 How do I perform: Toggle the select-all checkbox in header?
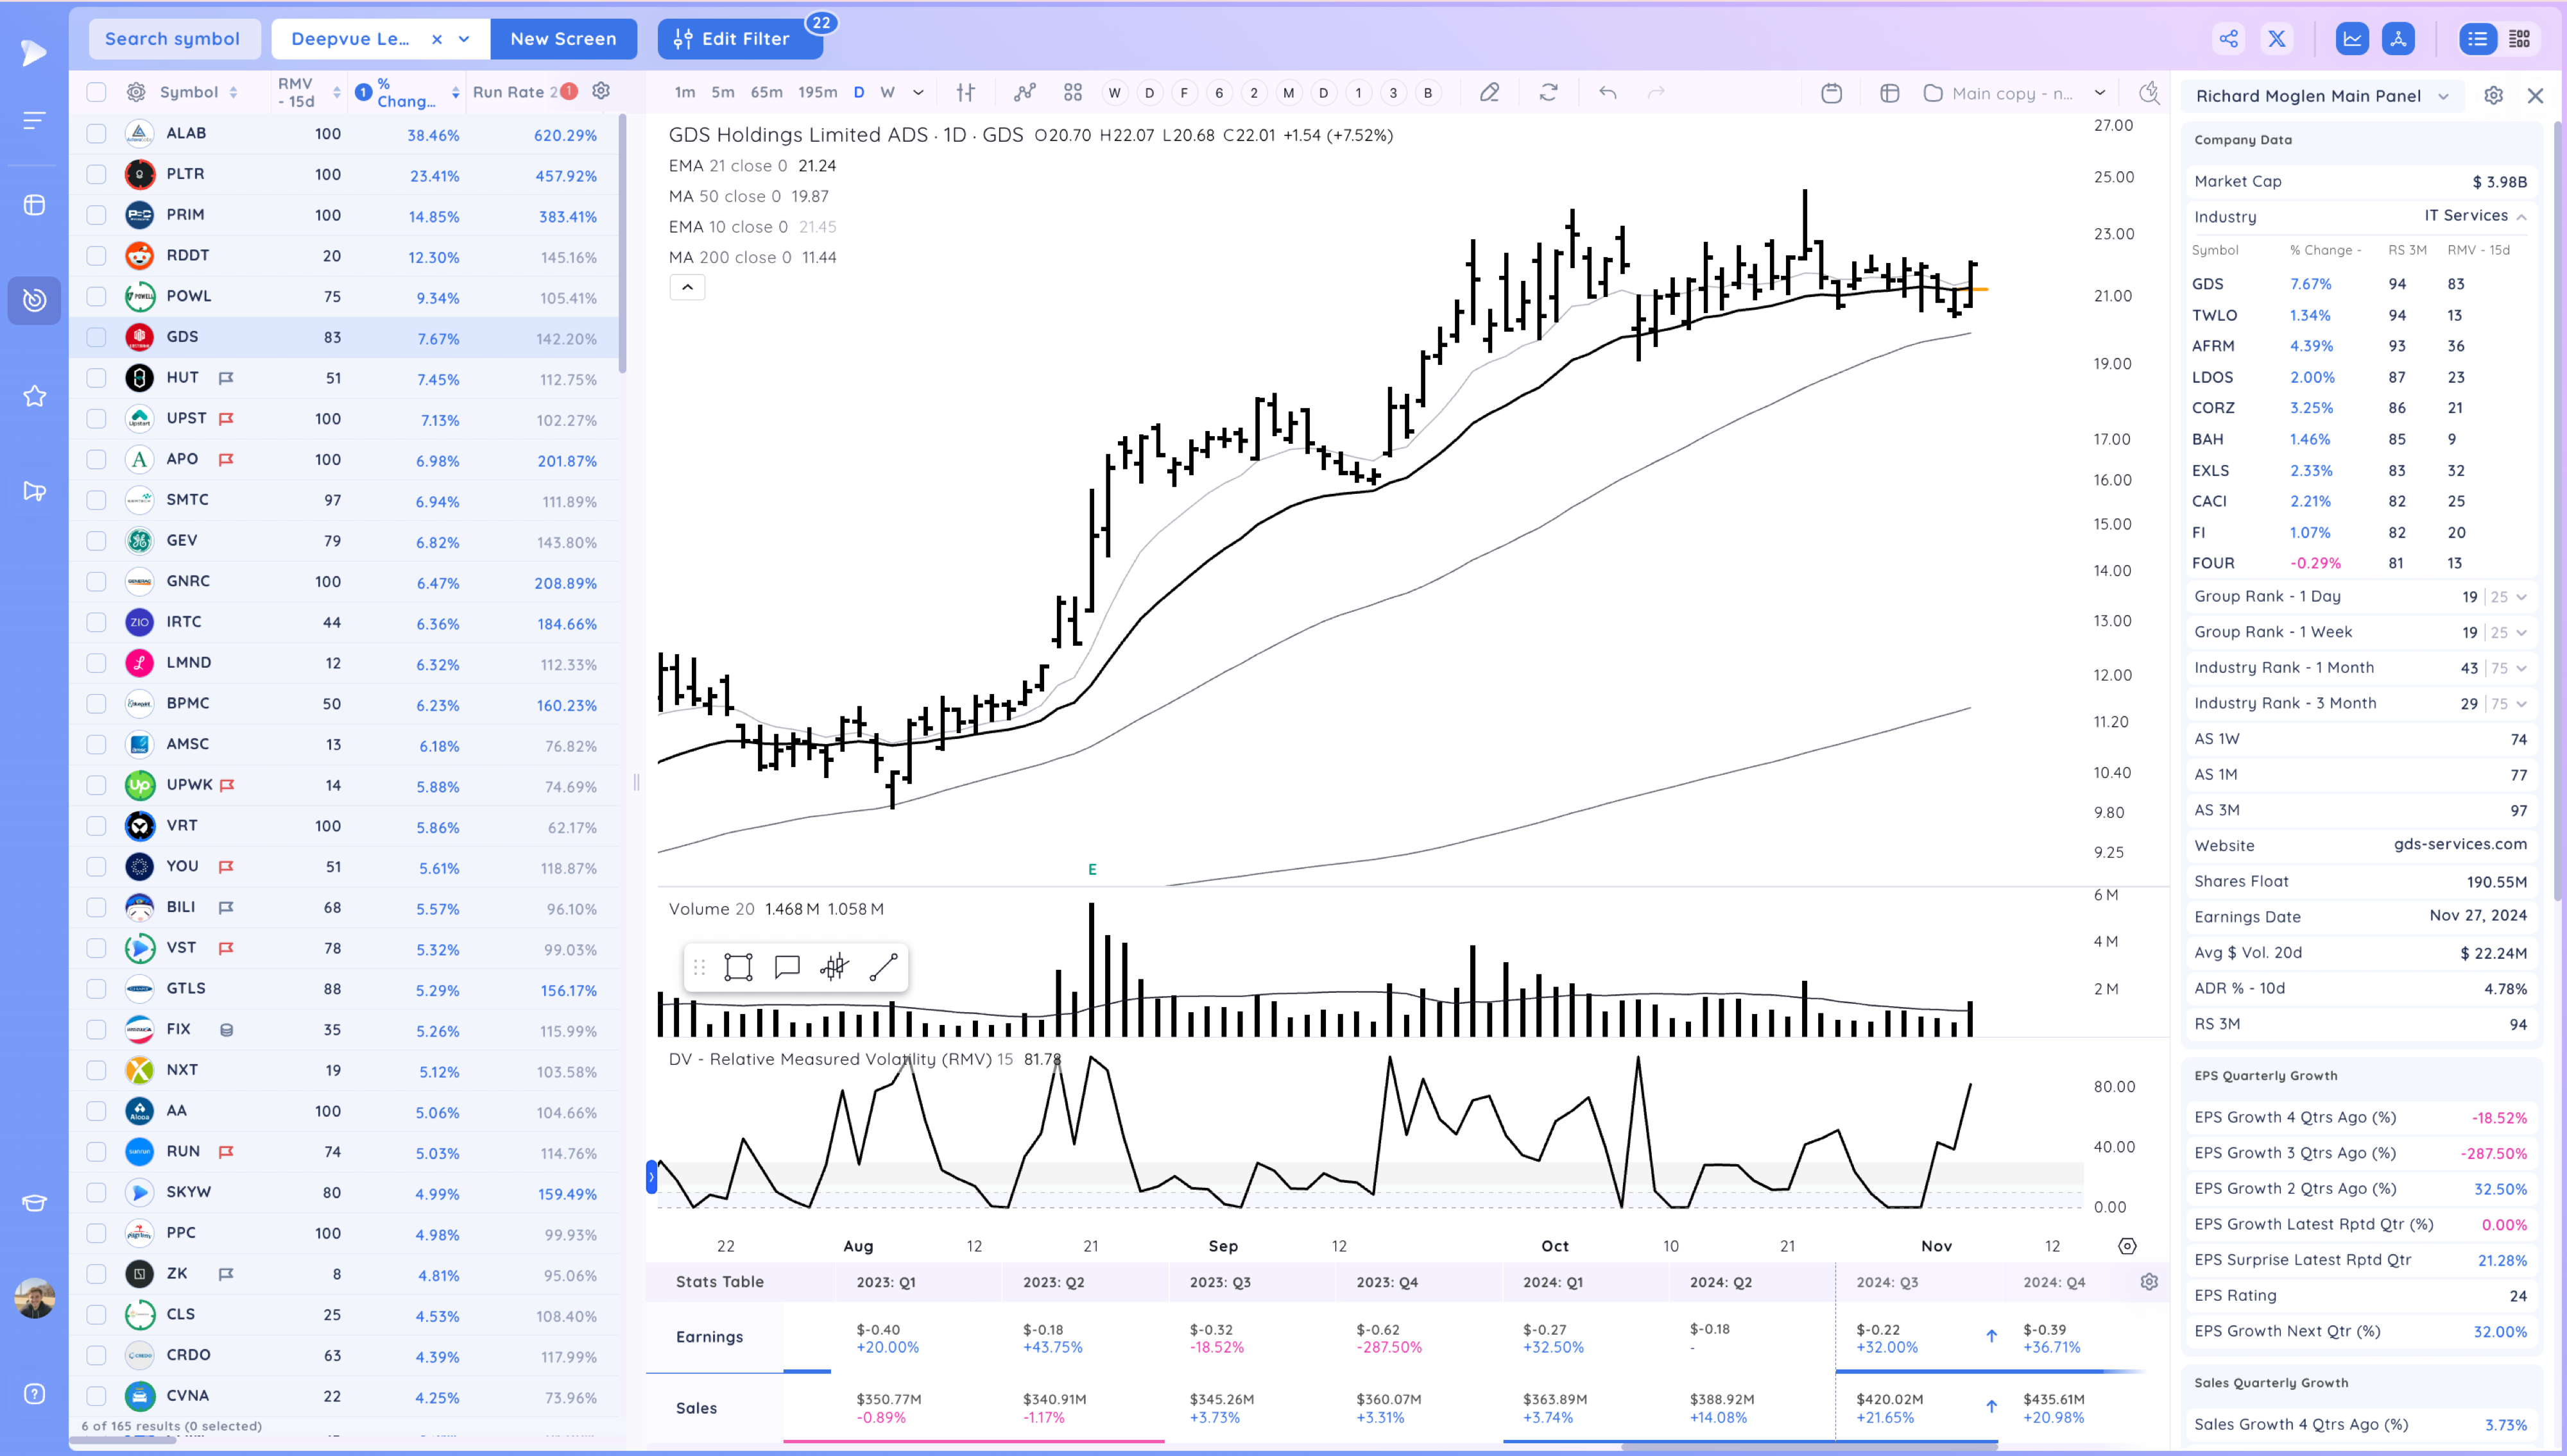tap(96, 92)
